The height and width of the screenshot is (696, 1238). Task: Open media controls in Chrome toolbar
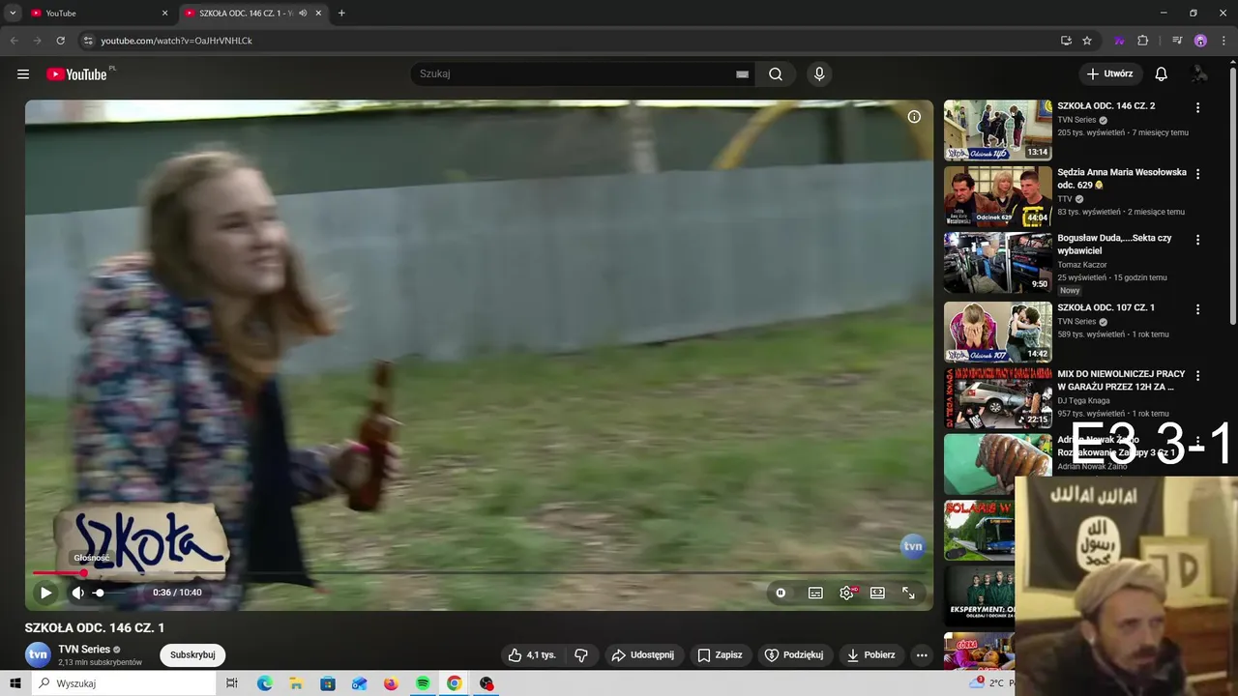pyautogui.click(x=1177, y=41)
